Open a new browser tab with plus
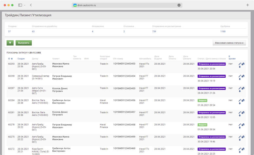Screen dimensions: 254x155 247,5
